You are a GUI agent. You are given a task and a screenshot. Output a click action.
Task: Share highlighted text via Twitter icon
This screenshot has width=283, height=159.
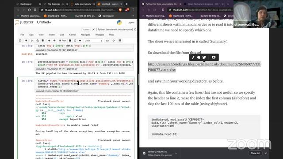point(204,57)
